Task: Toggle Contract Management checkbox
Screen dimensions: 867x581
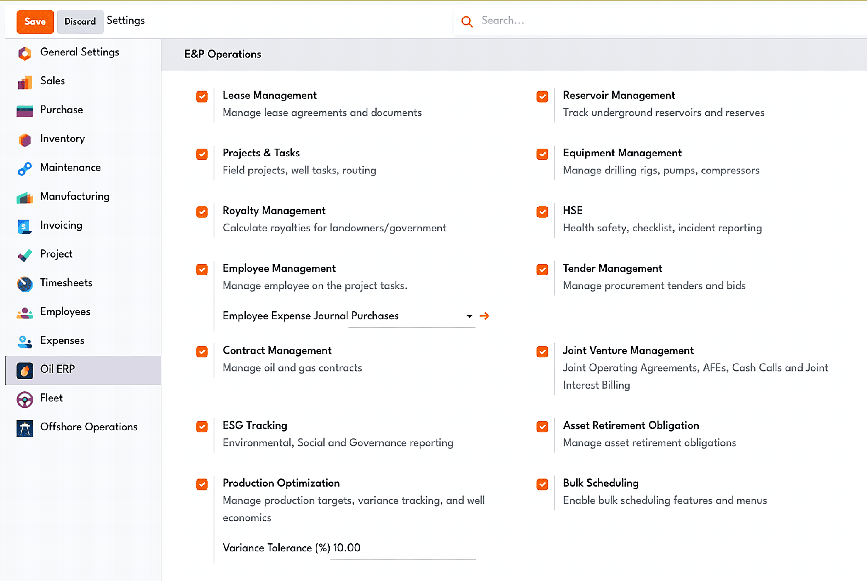Action: [202, 351]
